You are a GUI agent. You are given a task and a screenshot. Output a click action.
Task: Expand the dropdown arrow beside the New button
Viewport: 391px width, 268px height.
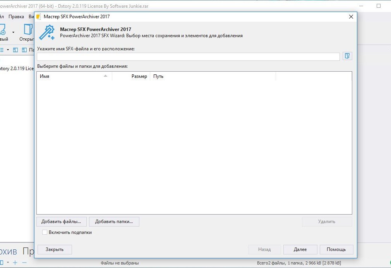[x=13, y=32]
